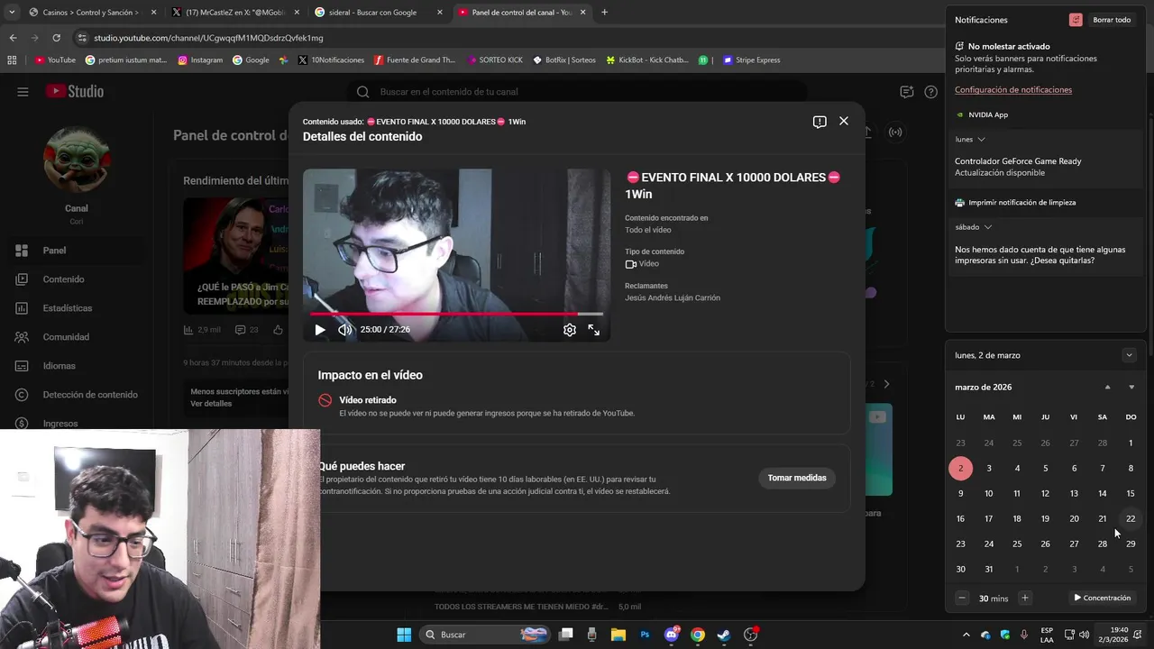Close the Detalles del contenido dialog
The width and height of the screenshot is (1154, 649).
coord(844,121)
